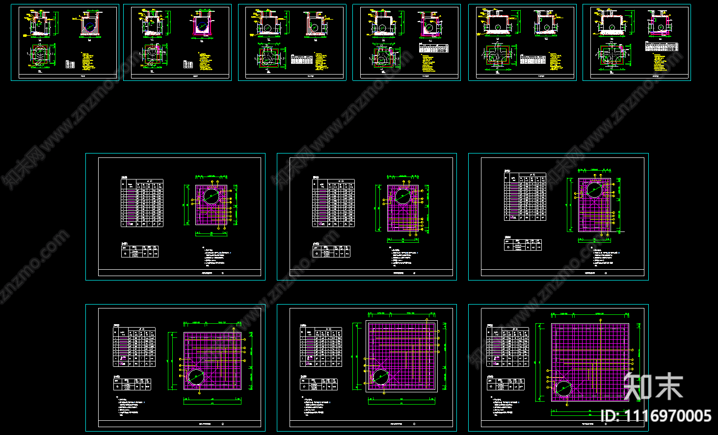Open the bottom-row left cover slab sheet
This screenshot has height=435, width=718.
pyautogui.click(x=175, y=368)
